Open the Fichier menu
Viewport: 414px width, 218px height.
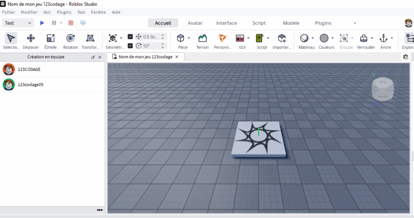[x=8, y=12]
